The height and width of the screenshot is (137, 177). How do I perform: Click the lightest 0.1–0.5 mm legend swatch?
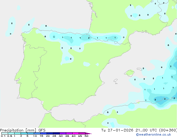click(x=5, y=133)
